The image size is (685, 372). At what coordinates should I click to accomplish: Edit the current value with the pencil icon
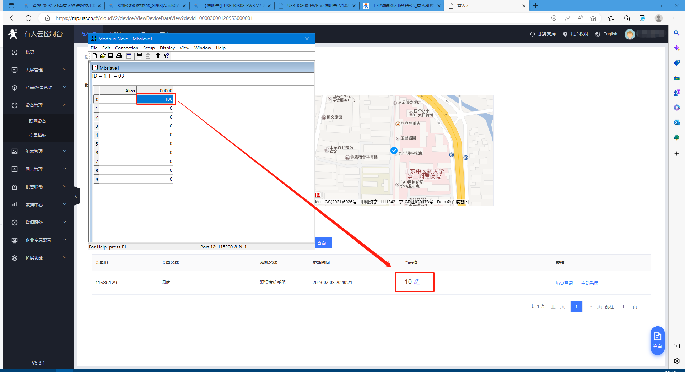[x=417, y=282]
